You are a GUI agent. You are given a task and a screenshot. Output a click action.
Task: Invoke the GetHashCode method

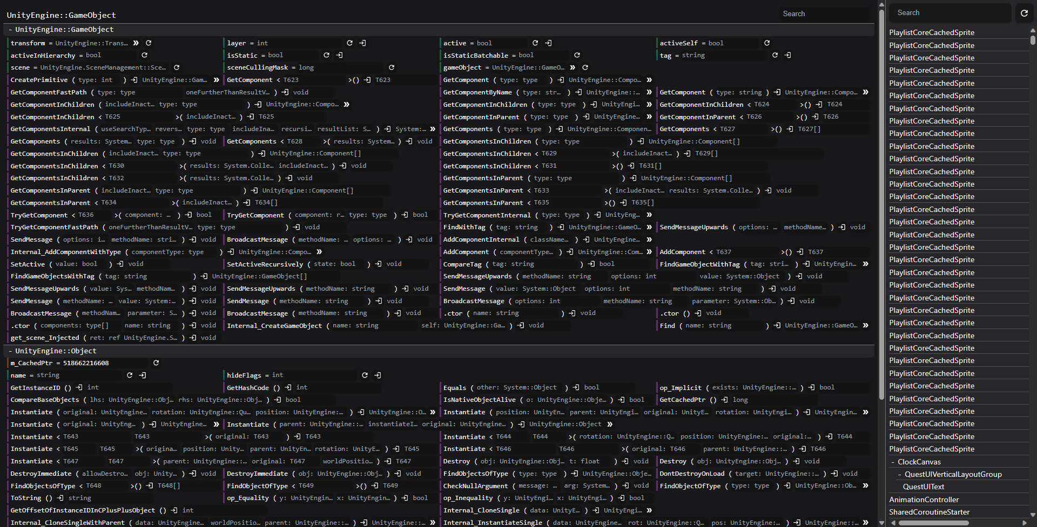(x=288, y=387)
